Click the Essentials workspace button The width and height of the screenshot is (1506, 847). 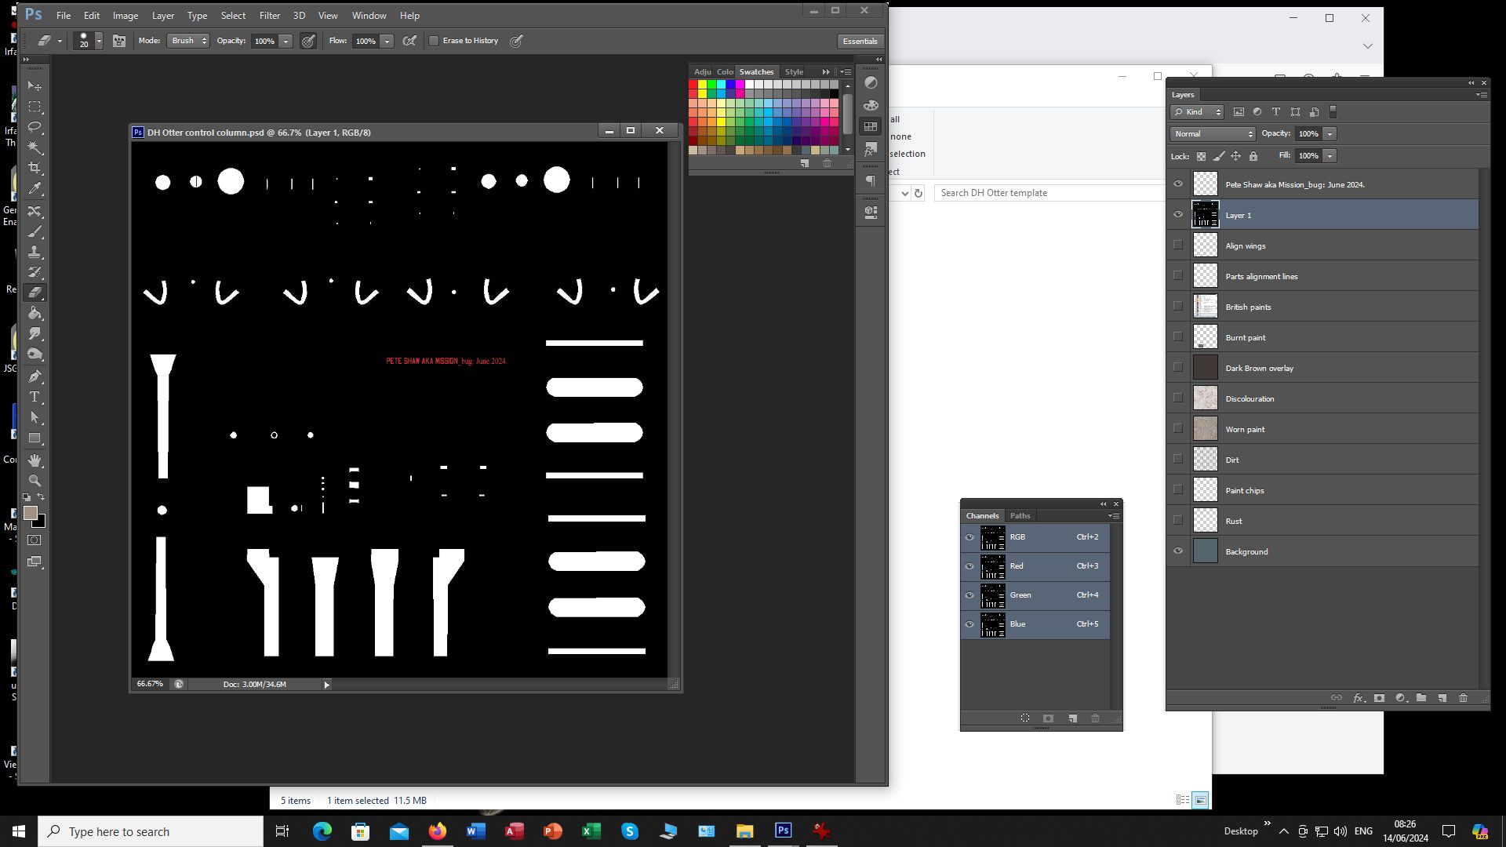pos(860,41)
